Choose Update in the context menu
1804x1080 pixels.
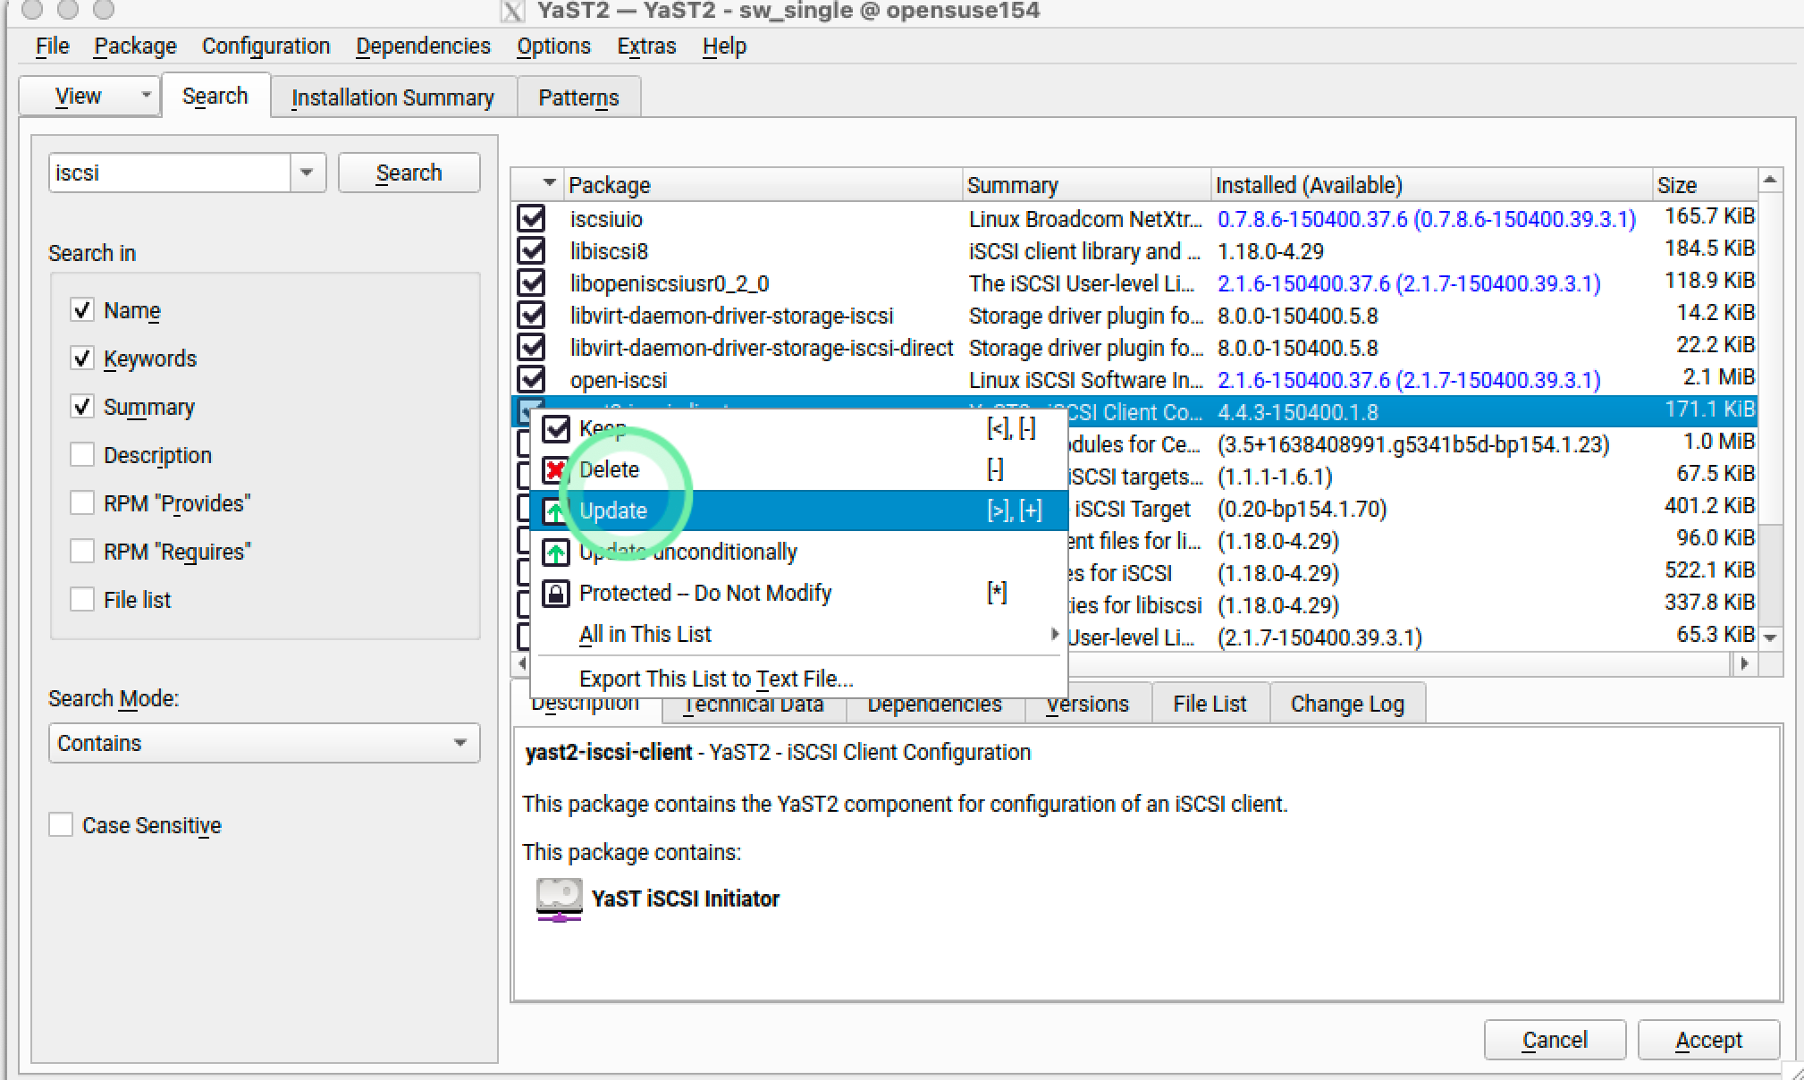tap(799, 510)
